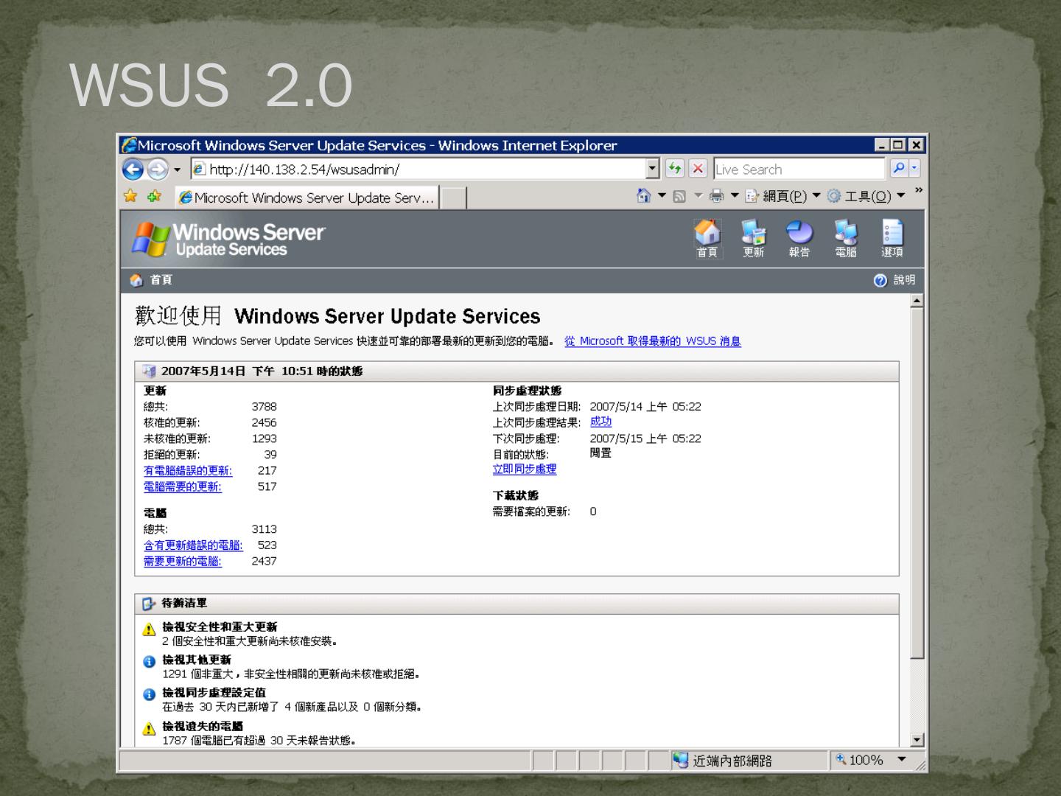This screenshot has width=1061, height=796.
Task: Open the Microsoft WSUS latest news link
Action: [652, 341]
